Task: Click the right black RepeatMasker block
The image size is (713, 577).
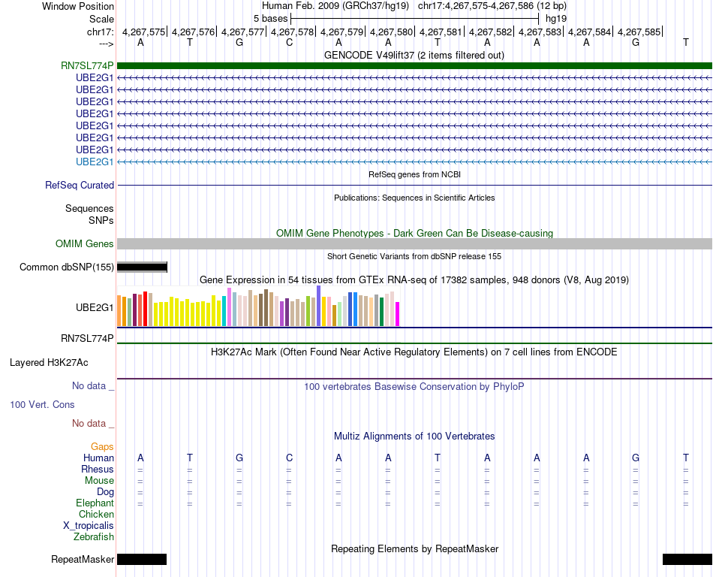Action: click(687, 559)
